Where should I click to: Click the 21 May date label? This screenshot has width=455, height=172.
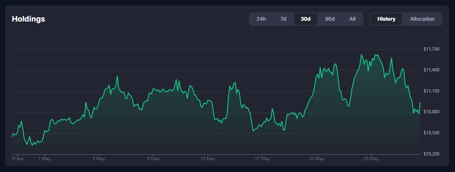coord(317,158)
